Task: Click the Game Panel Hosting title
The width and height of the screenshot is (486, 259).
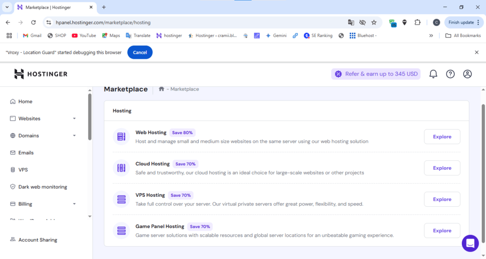Action: click(x=159, y=226)
